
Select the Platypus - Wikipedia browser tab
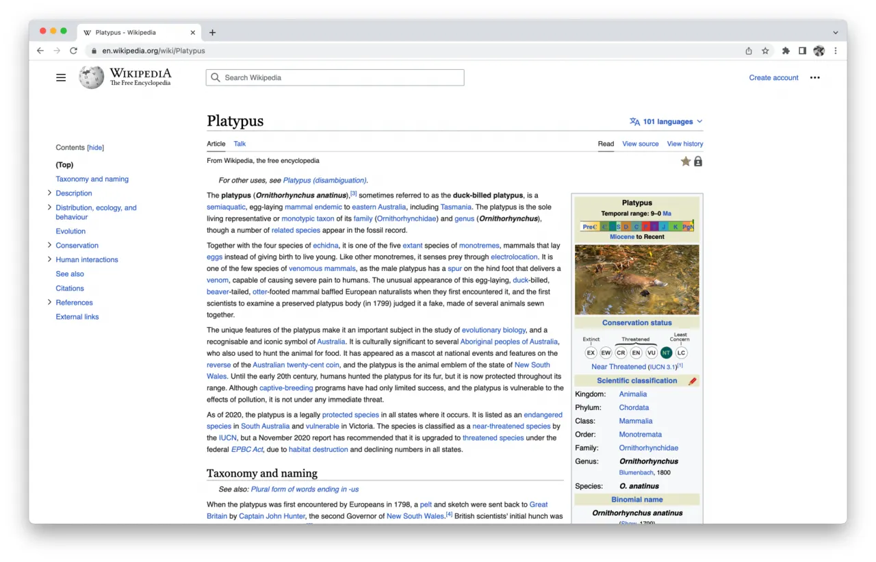[140, 32]
